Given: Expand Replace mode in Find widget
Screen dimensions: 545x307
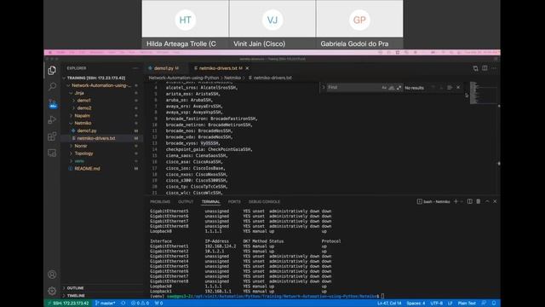Looking at the screenshot, I should point(324,87).
